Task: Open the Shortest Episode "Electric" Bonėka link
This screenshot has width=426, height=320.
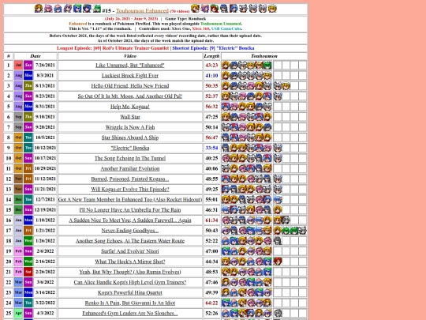Action: tap(213, 48)
